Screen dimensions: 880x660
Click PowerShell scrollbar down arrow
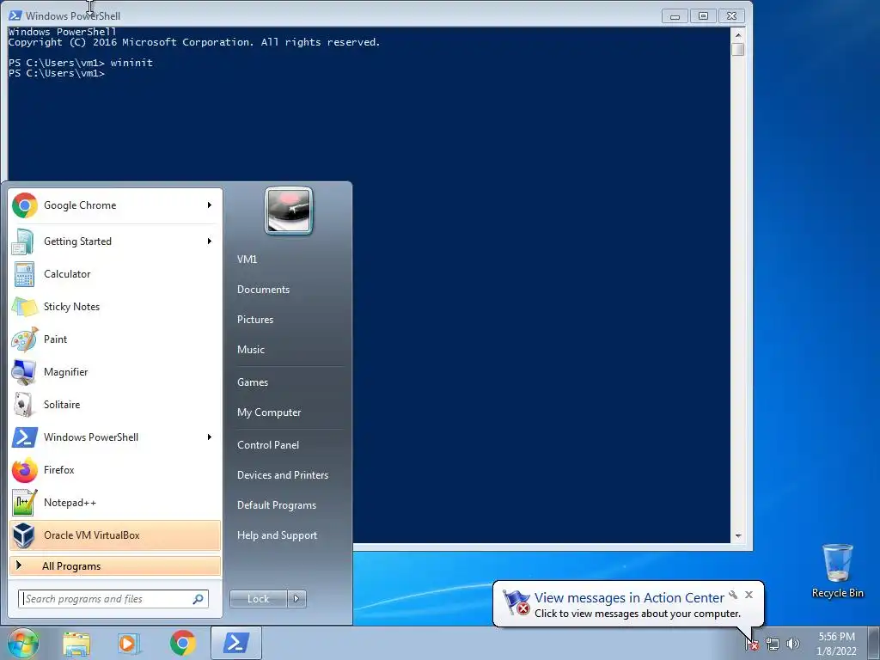[738, 536]
